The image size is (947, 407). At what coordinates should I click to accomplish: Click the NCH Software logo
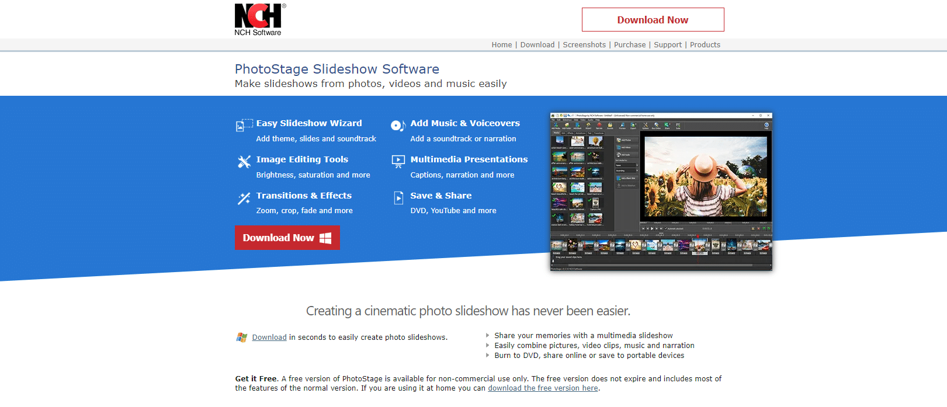tap(260, 20)
